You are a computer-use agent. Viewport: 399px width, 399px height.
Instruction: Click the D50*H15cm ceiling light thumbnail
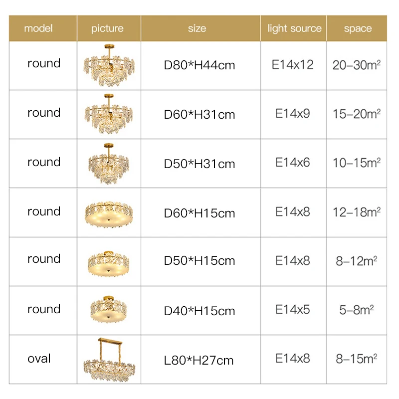[x=108, y=261]
